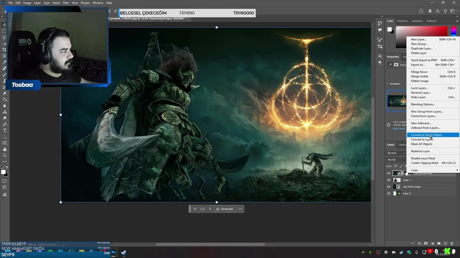
Task: Show previous variation arrow
Action: point(195,209)
